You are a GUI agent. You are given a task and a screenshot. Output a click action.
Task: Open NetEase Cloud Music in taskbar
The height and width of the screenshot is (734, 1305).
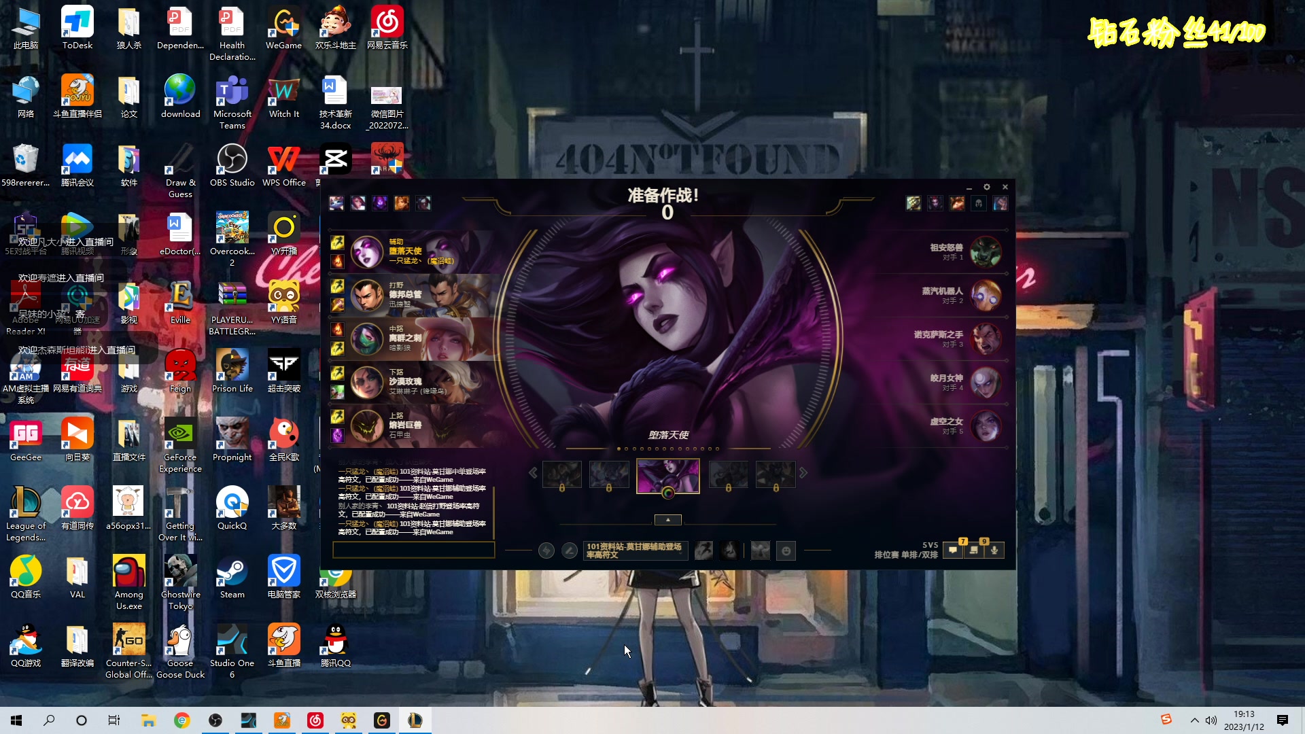[x=315, y=720]
